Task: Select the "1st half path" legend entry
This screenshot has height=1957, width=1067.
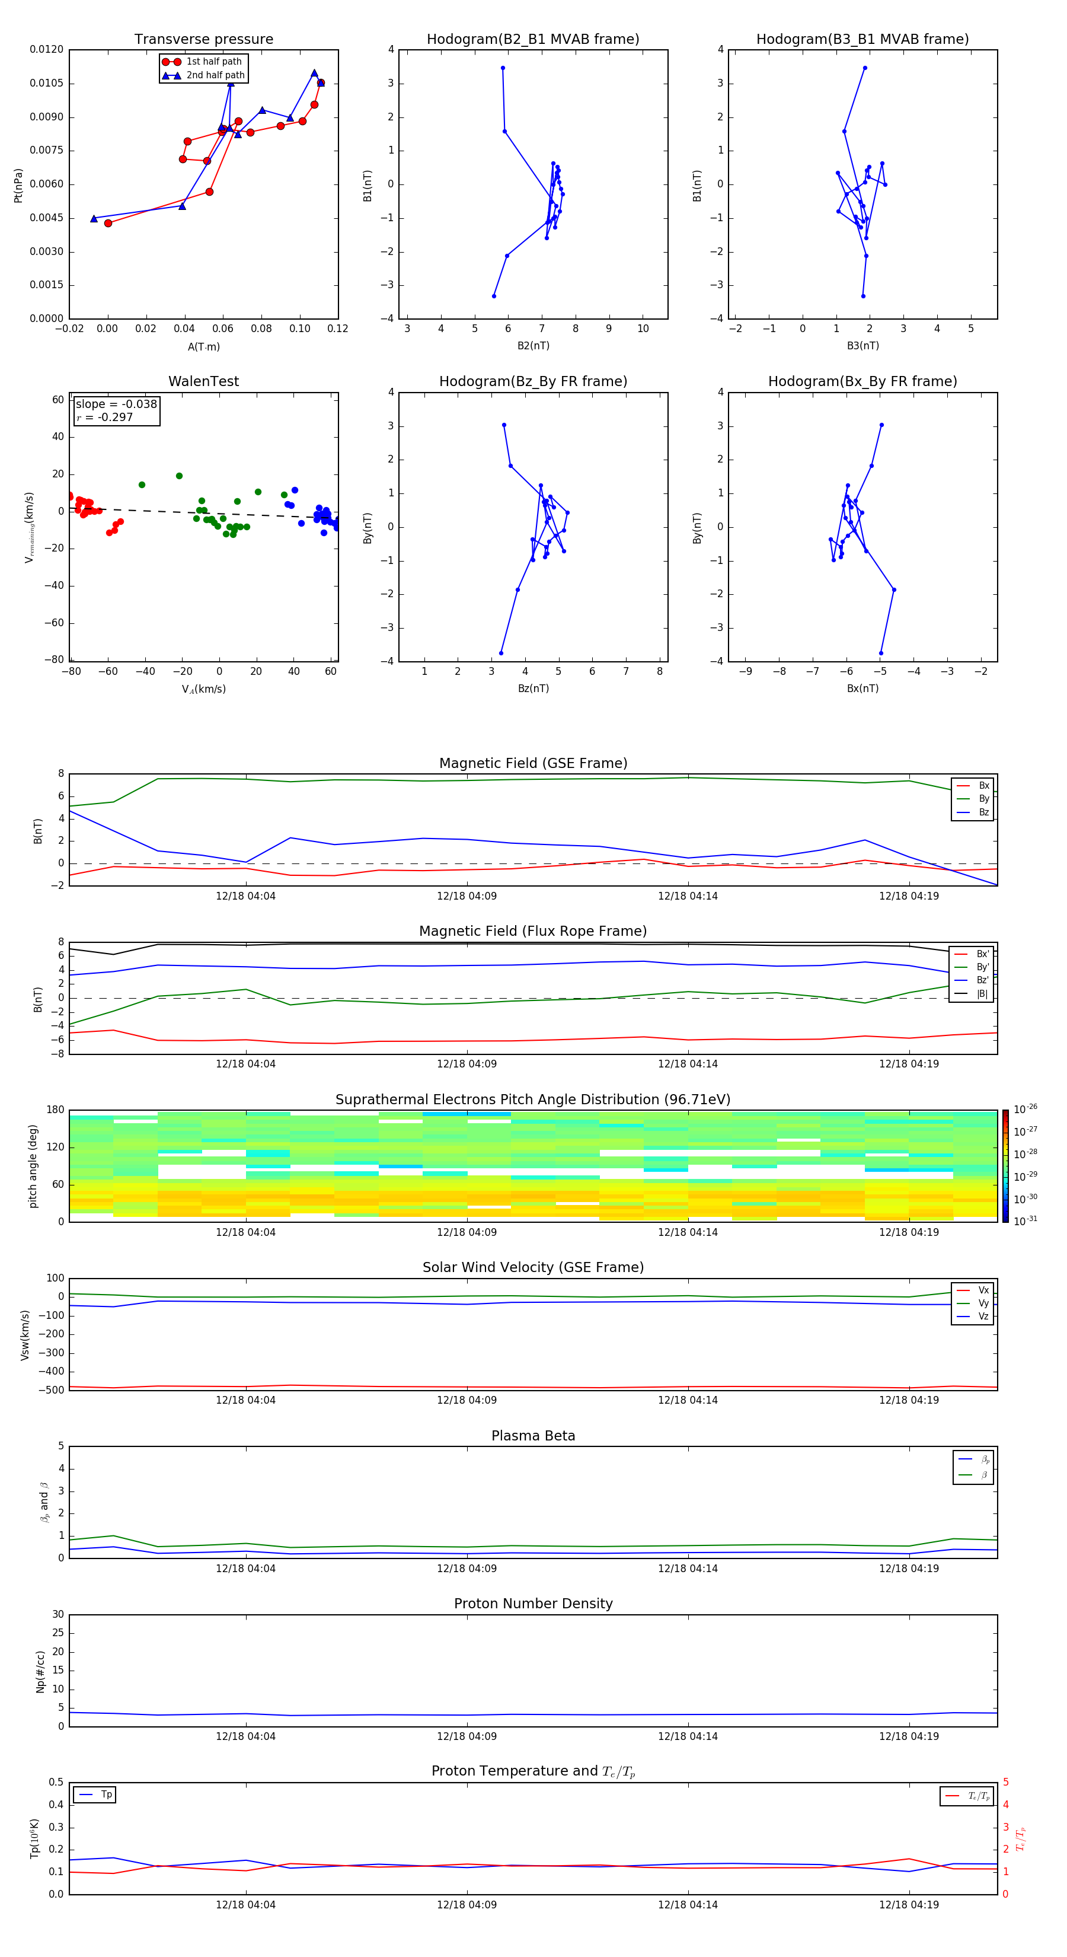Action: pos(203,62)
